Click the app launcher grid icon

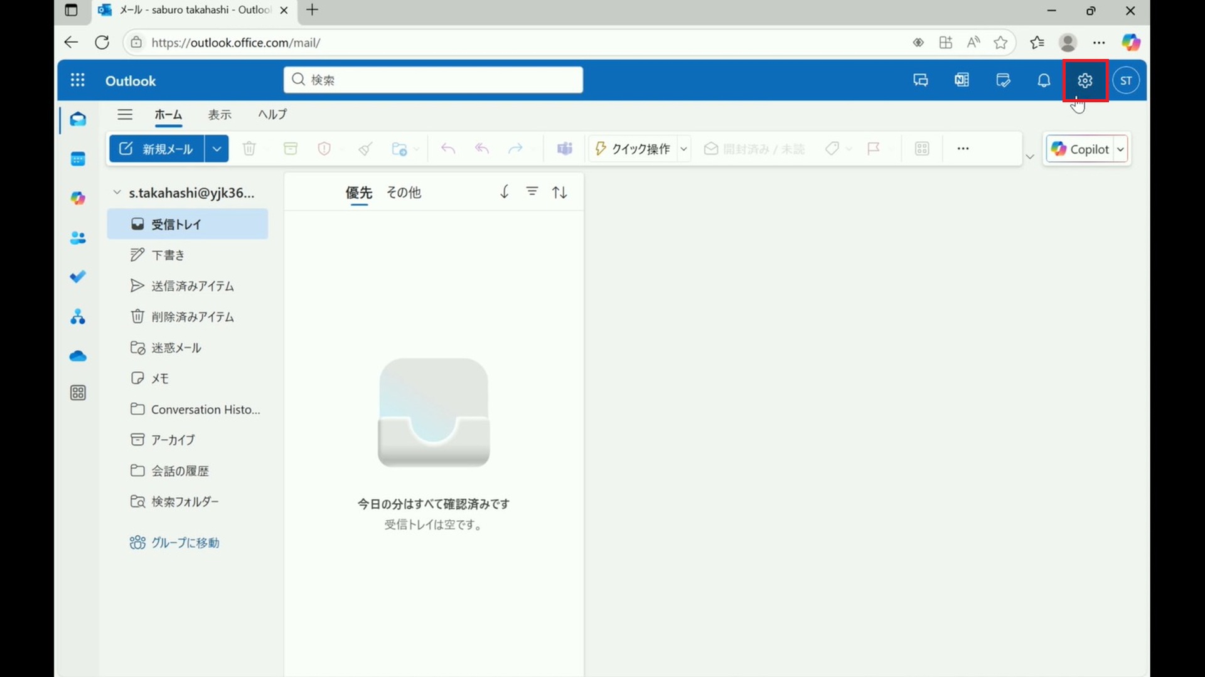tap(77, 80)
